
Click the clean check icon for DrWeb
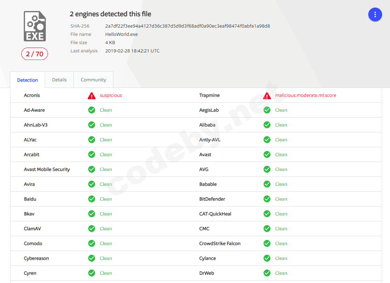(267, 273)
